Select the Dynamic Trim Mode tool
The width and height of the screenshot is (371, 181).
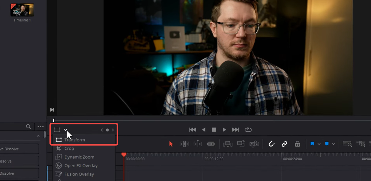[x=198, y=144]
